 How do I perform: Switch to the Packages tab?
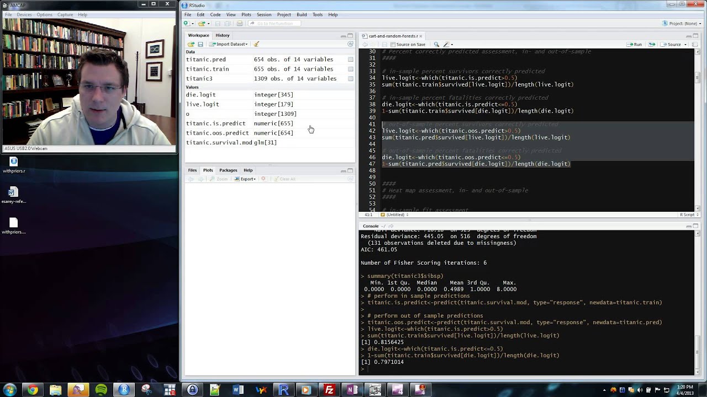coord(228,170)
